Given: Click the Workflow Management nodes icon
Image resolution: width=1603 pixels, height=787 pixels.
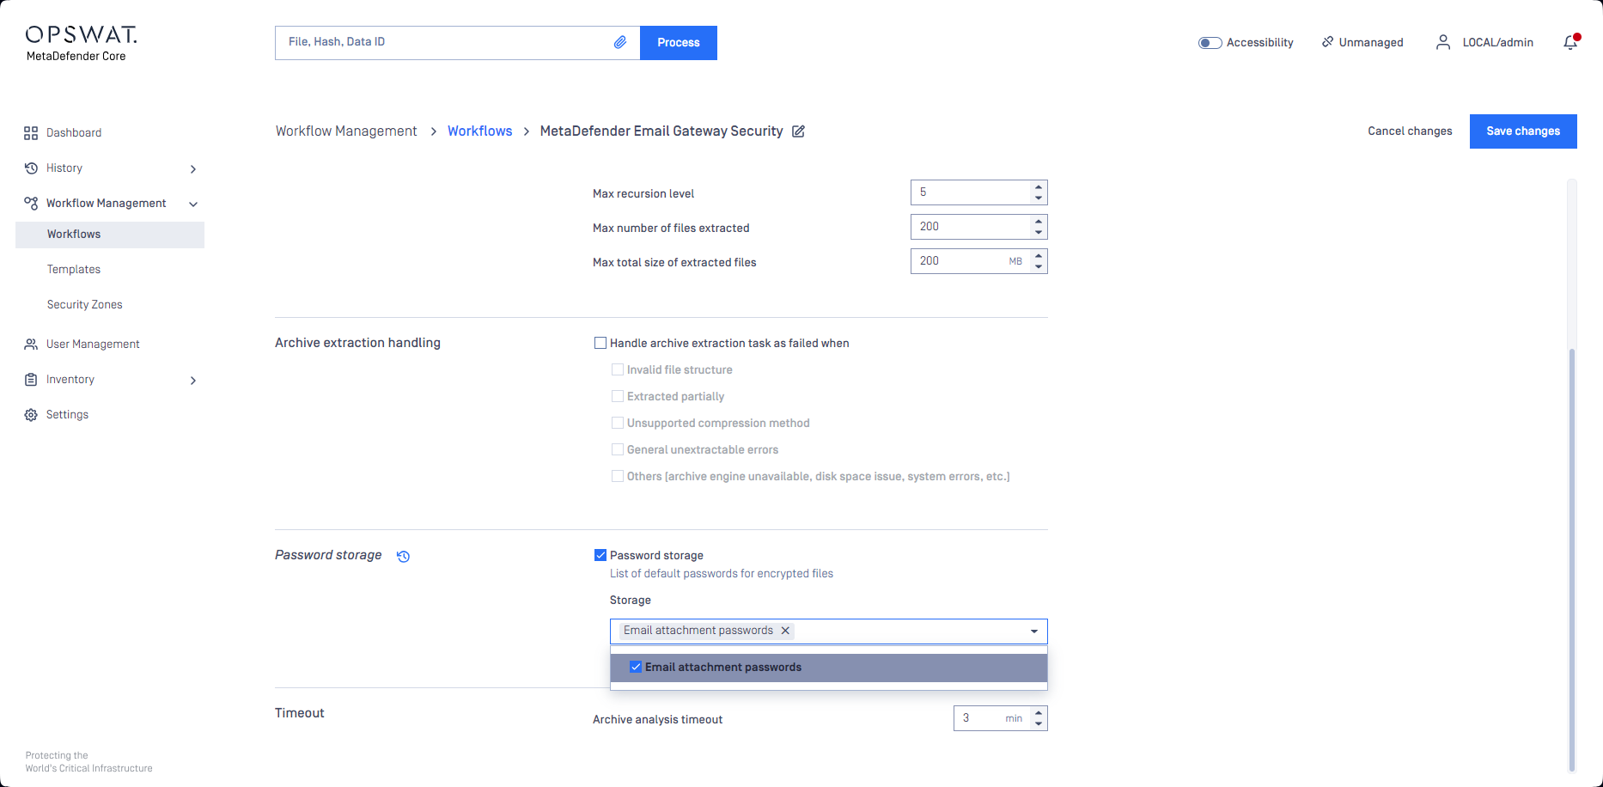Looking at the screenshot, I should [31, 204].
